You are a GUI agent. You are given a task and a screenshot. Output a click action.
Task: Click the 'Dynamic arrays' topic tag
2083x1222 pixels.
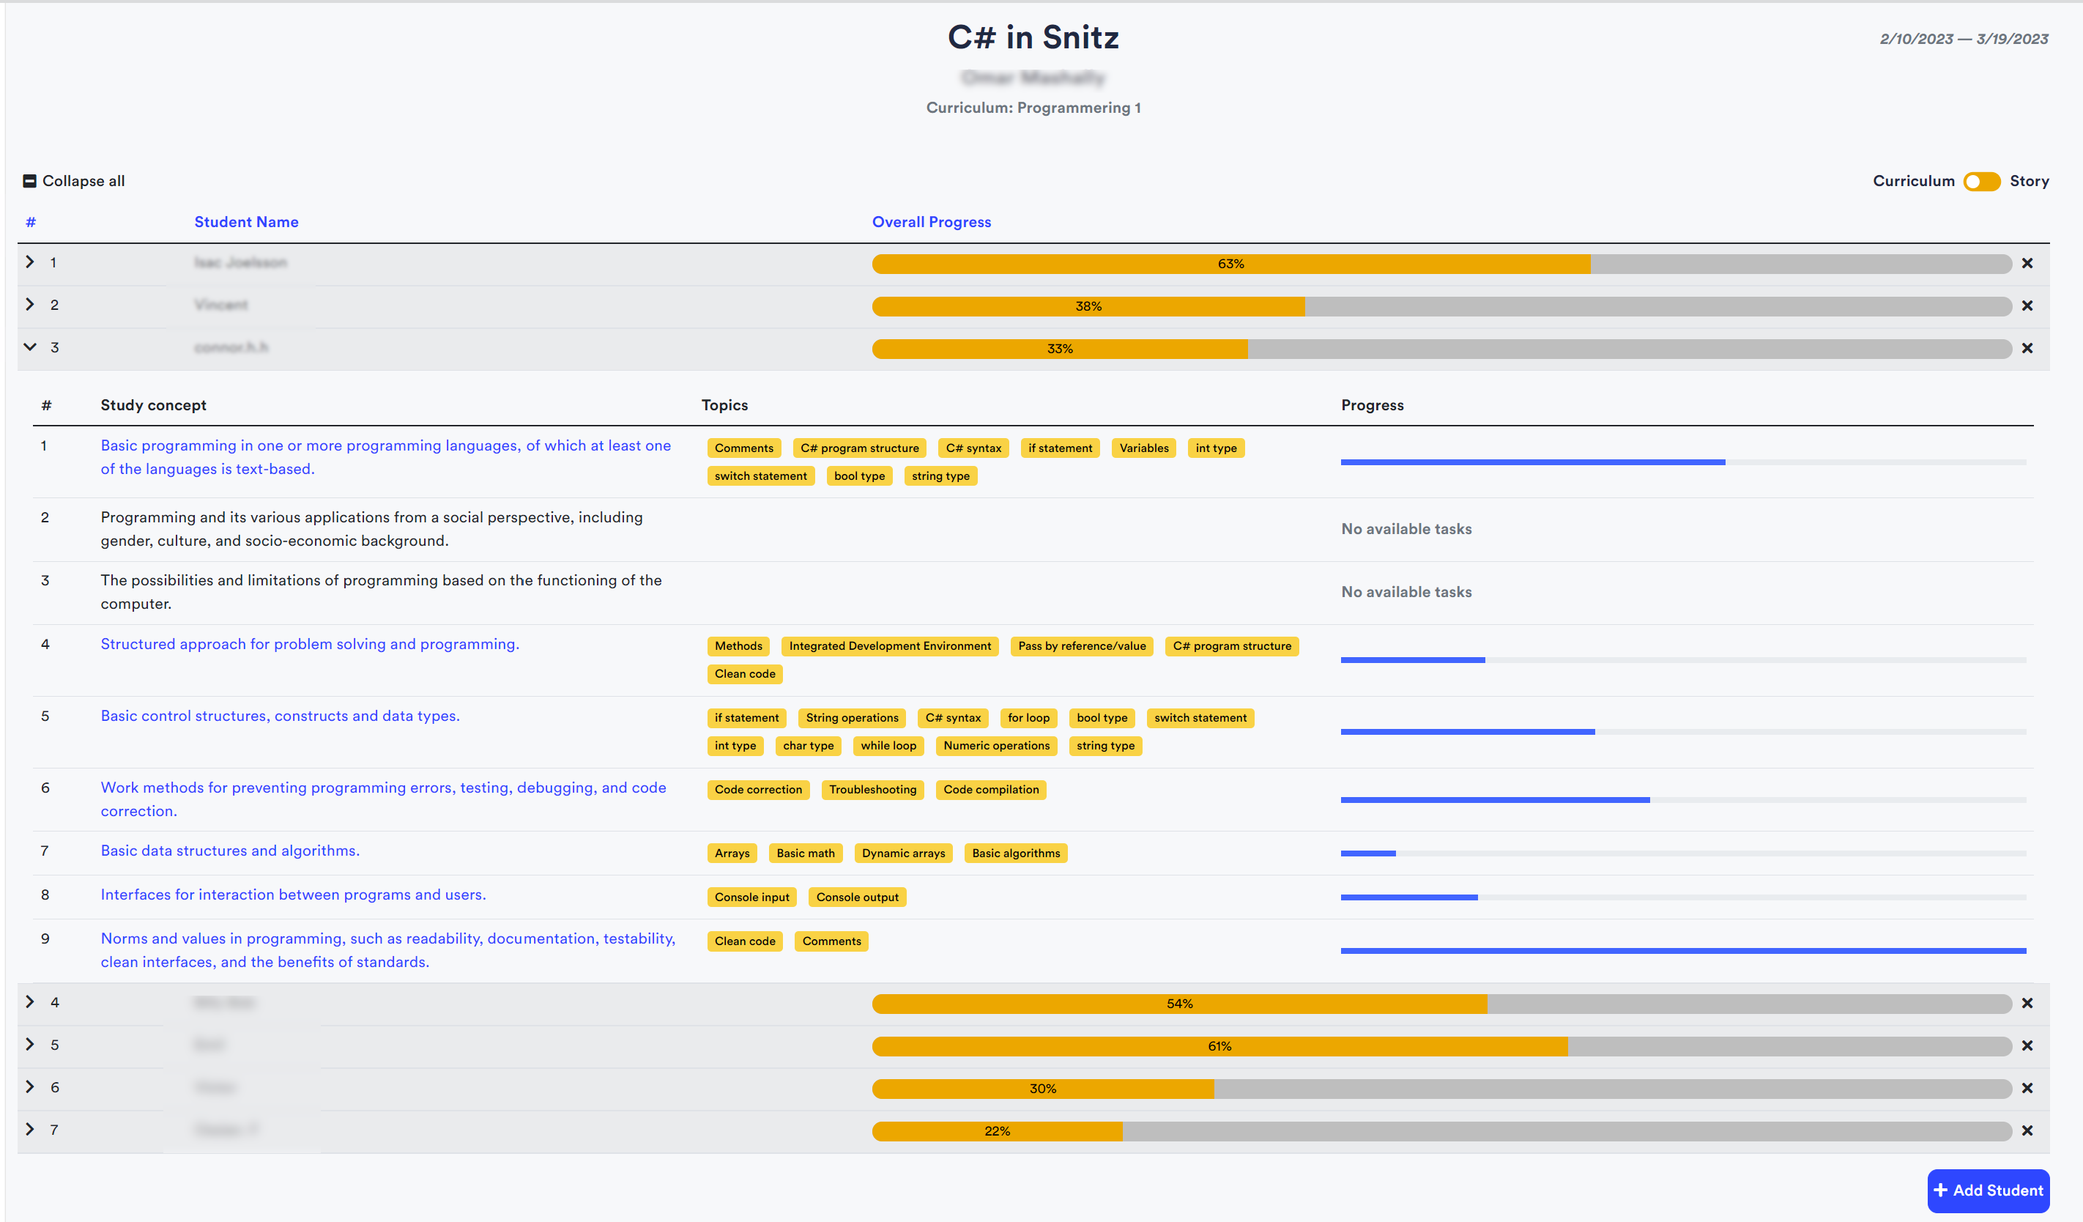[902, 853]
